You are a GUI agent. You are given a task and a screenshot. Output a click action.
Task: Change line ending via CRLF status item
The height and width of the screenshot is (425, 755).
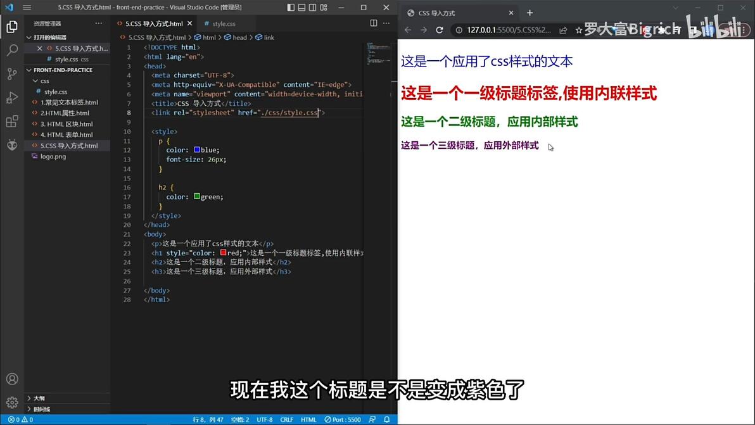[x=286, y=420]
